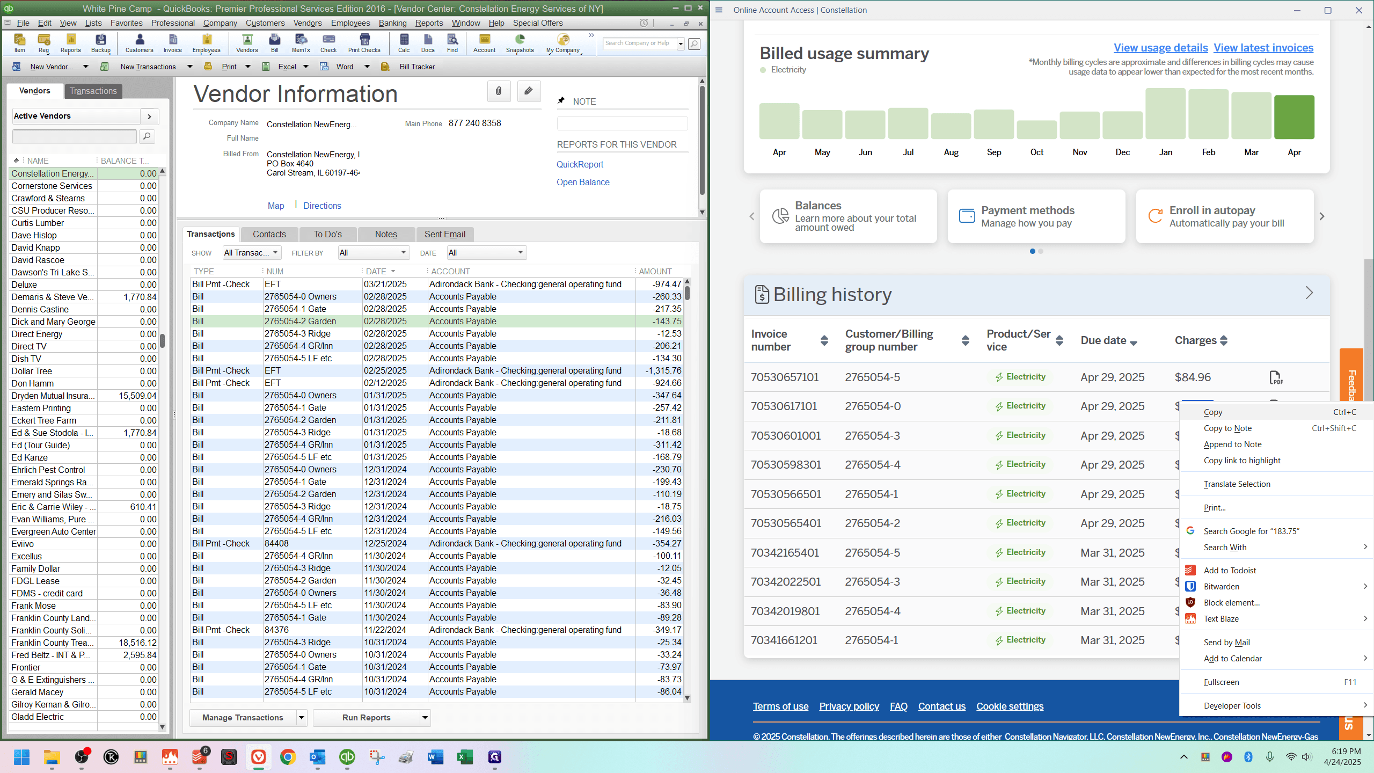Viewport: 1374px width, 773px height.
Task: Click the View latest invoices link
Action: 1263,48
